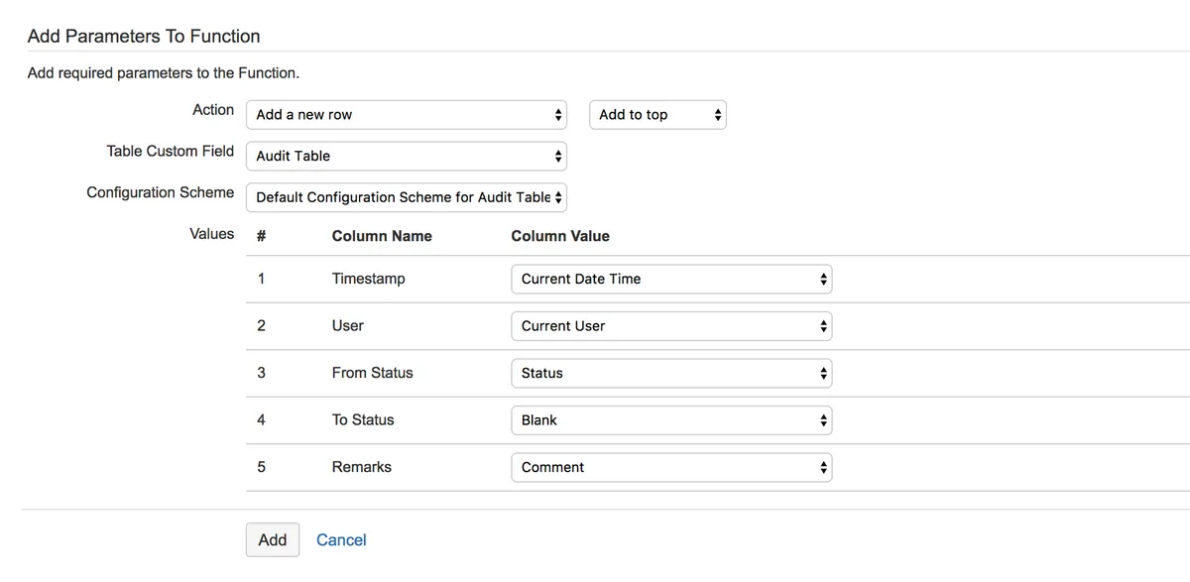
Task: Click the Column Name header
Action: [x=382, y=236]
